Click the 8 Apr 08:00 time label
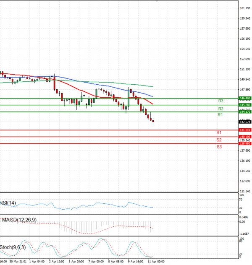This screenshot has height=265, width=252. 116,262
